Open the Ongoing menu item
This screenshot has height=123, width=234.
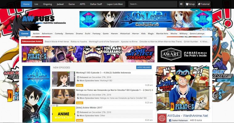coord(47,4)
